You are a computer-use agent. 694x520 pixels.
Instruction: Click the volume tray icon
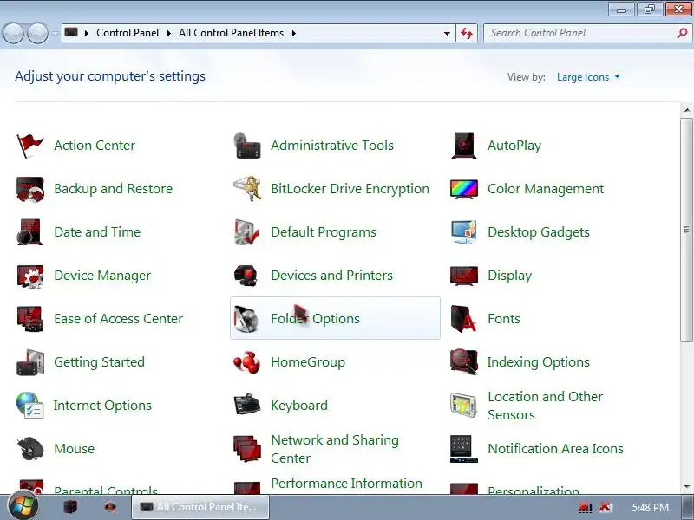click(606, 507)
